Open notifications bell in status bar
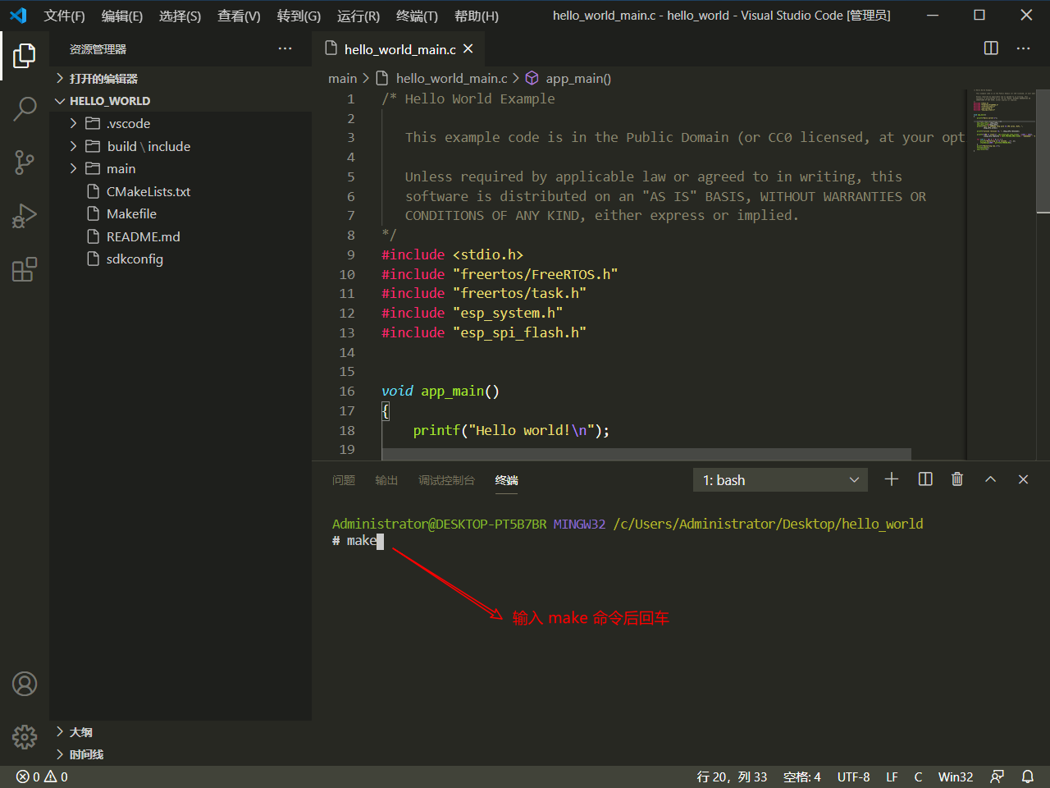1050x788 pixels. (x=1027, y=777)
